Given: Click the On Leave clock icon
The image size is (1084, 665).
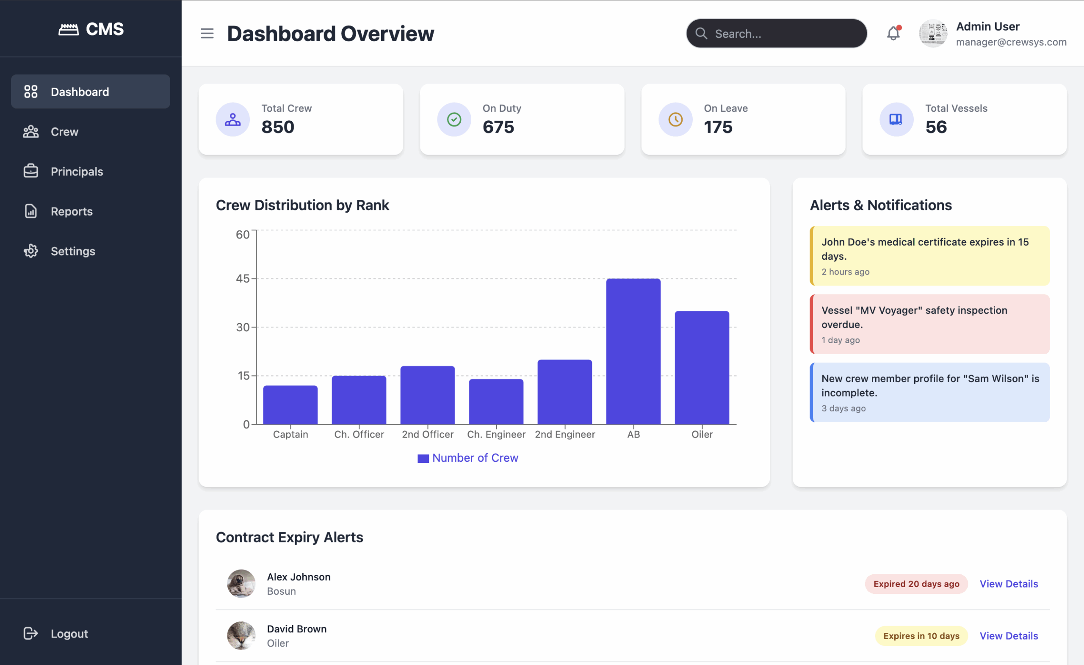Looking at the screenshot, I should click(675, 119).
